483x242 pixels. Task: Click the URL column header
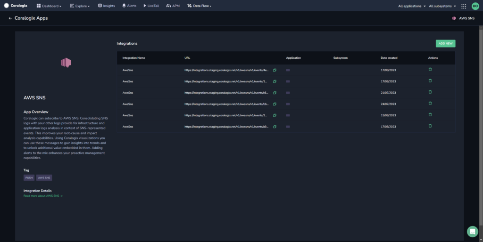pos(187,58)
